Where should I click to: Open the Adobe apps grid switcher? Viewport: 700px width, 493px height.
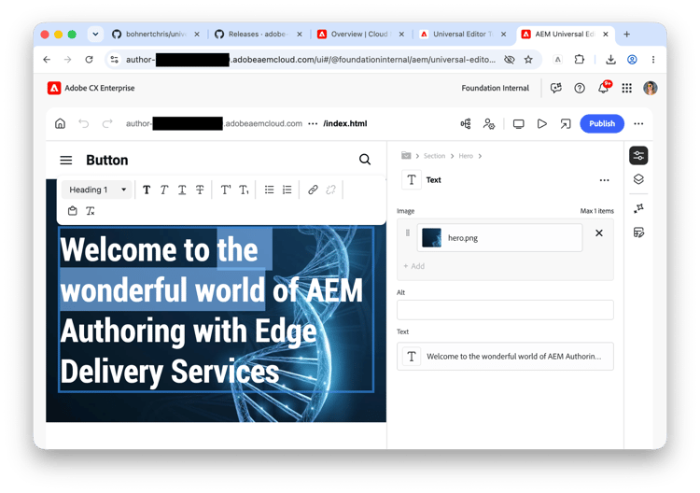click(627, 88)
